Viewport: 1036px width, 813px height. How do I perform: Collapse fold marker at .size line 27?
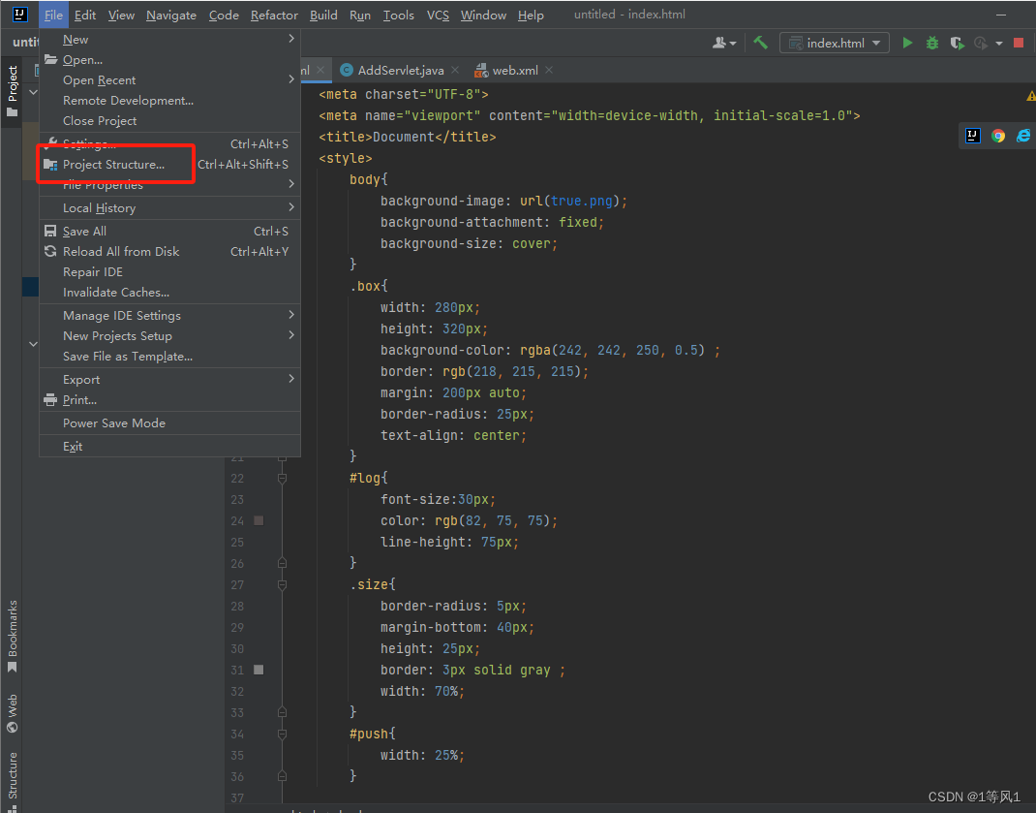(x=282, y=584)
